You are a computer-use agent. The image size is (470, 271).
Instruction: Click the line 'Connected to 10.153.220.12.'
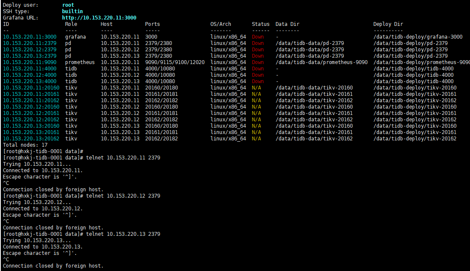coord(43,209)
